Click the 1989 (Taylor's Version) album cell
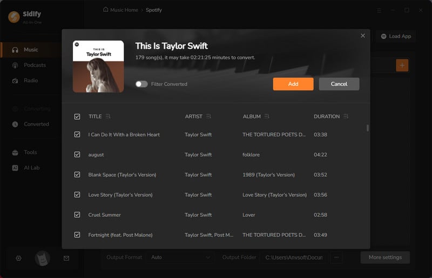432x278 pixels. tap(268, 175)
